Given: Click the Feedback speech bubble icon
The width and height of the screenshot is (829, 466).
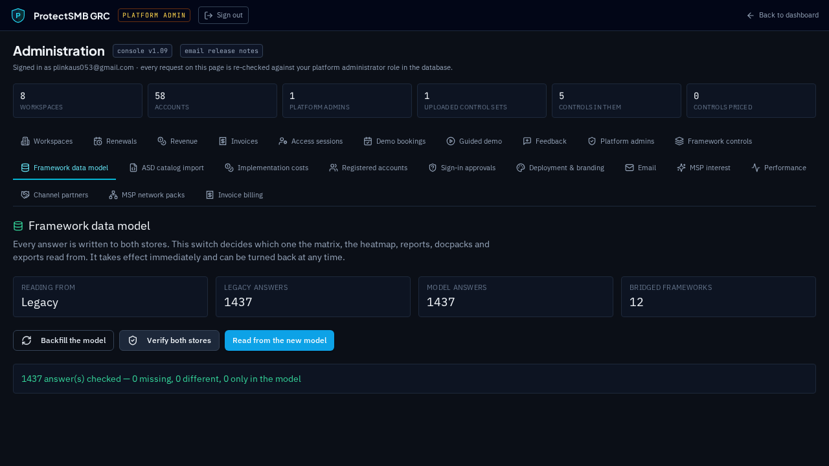Looking at the screenshot, I should click(527, 141).
